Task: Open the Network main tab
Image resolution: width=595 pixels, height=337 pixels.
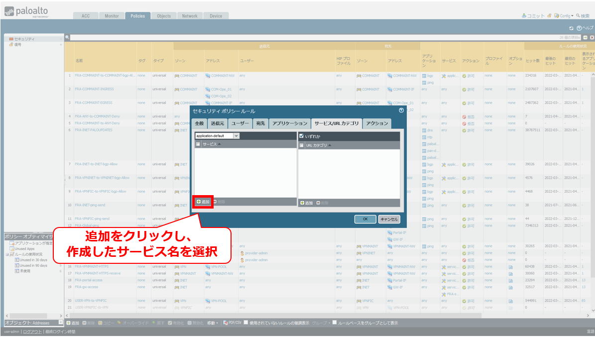Action: click(x=190, y=16)
